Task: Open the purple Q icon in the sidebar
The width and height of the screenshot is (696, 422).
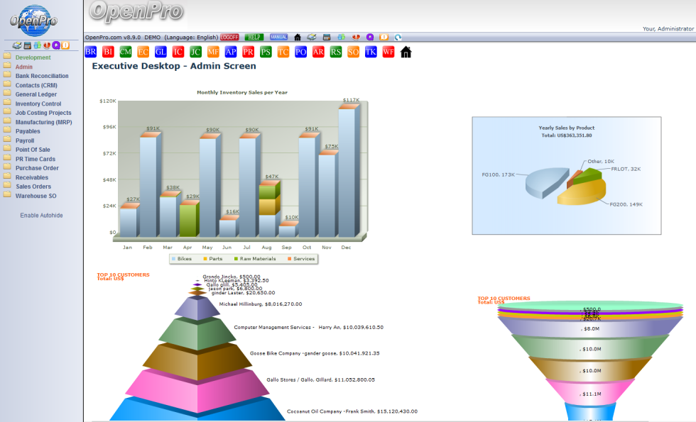Action: (55, 45)
